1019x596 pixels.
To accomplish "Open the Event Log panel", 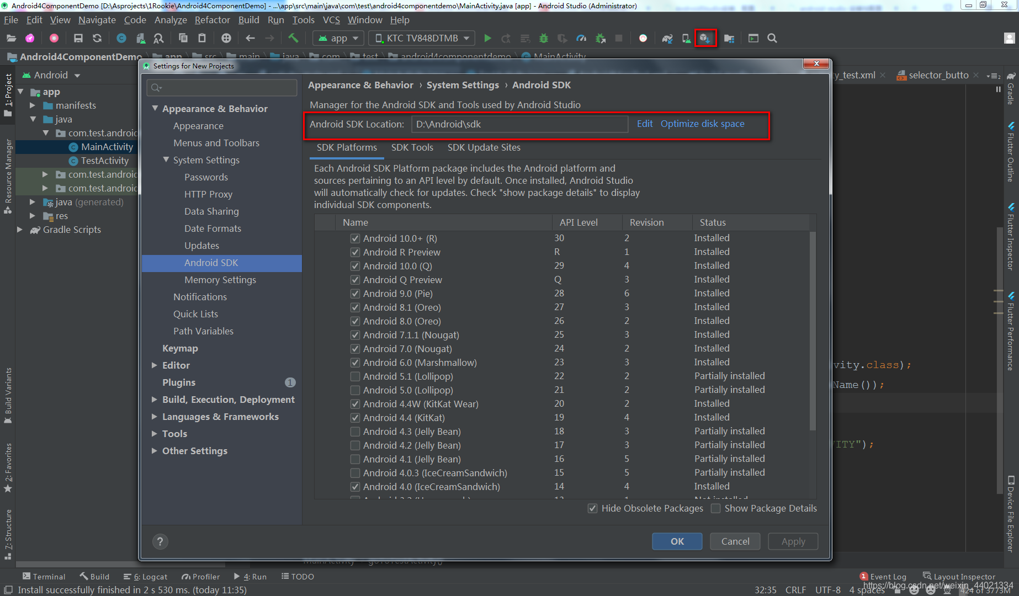I will pos(883,576).
